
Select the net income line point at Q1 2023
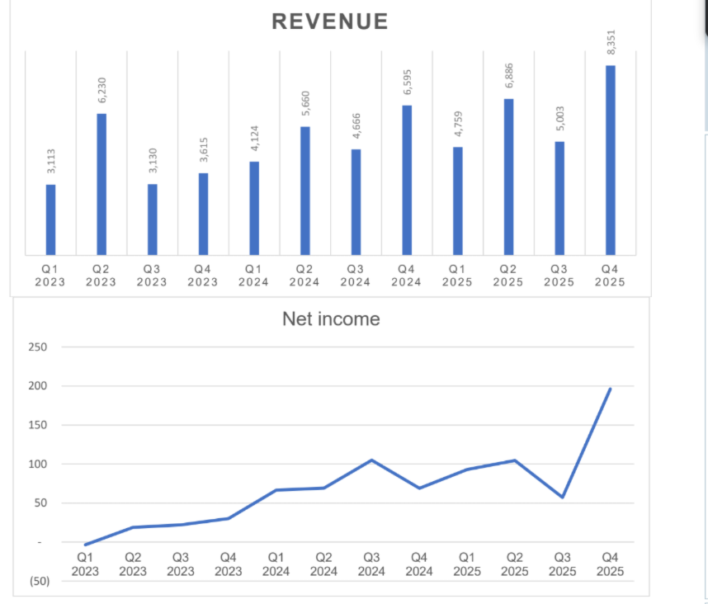tap(85, 545)
